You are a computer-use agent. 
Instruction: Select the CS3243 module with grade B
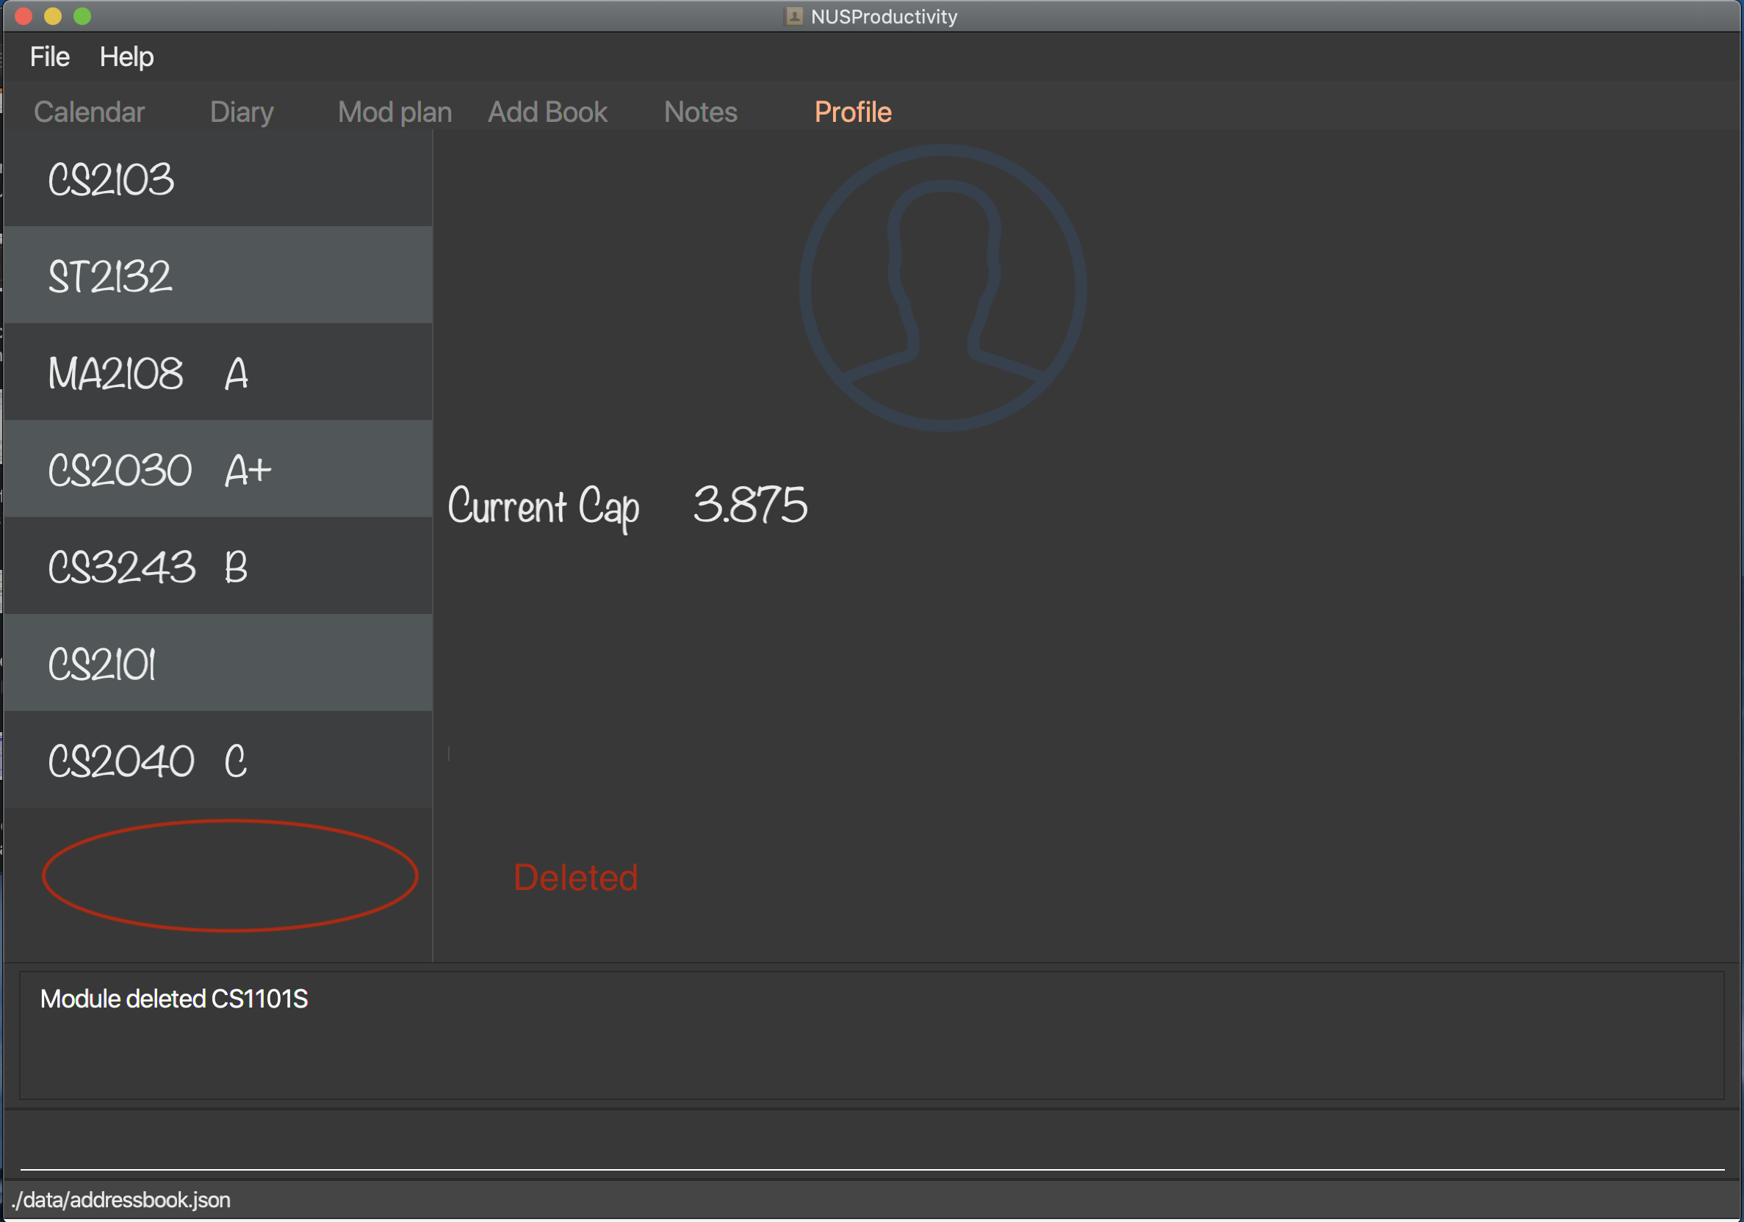point(218,565)
